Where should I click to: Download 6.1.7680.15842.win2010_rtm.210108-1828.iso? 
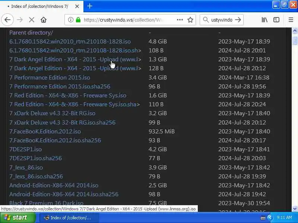point(70,42)
